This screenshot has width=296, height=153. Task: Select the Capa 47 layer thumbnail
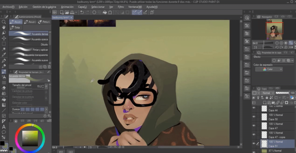(x=264, y=126)
